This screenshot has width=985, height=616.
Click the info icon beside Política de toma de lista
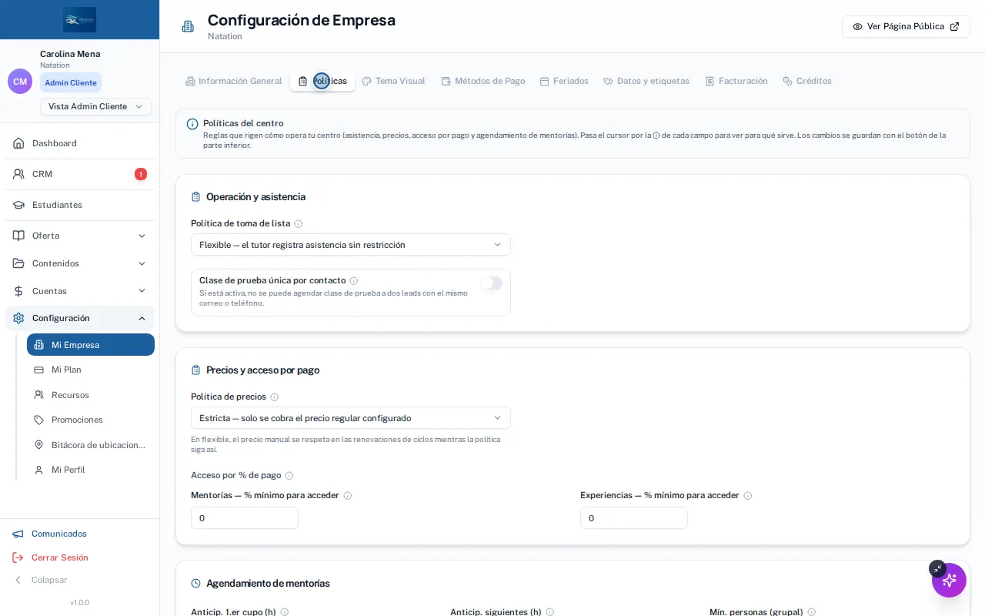[x=299, y=224]
